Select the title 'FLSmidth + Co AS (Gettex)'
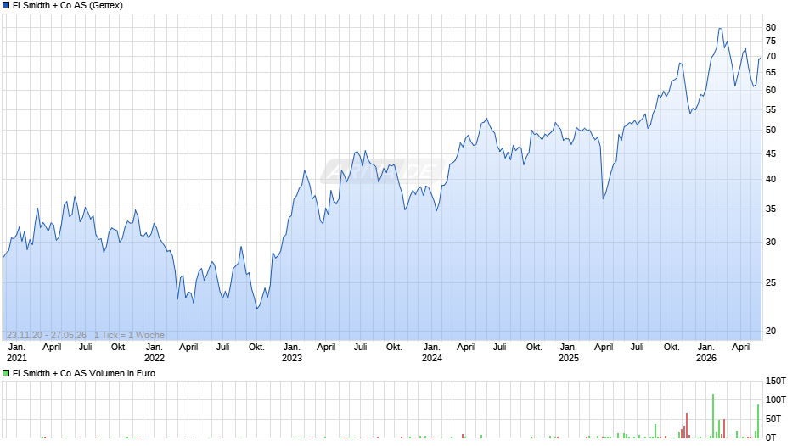This screenshot has height=446, width=798. [68, 6]
